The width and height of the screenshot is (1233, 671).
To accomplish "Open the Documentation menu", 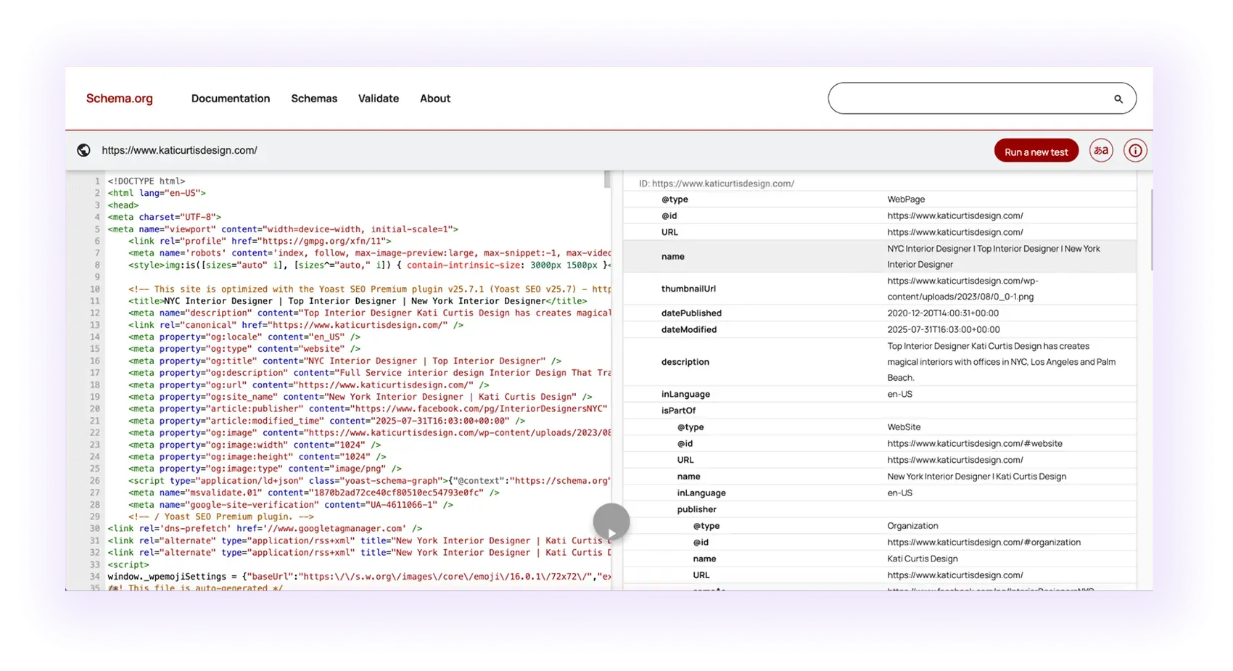I will 231,99.
